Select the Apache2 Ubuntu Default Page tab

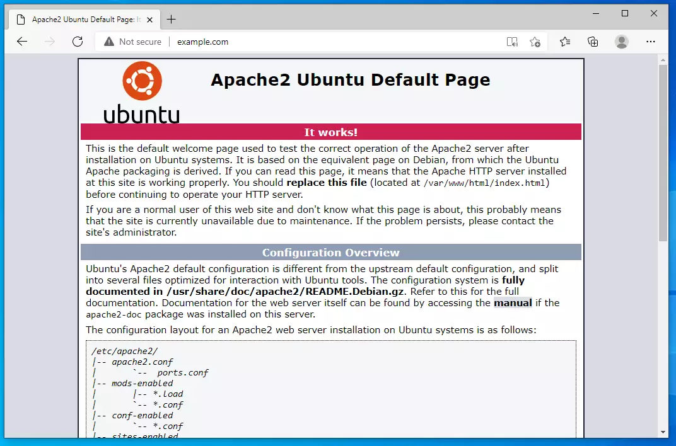(x=82, y=20)
